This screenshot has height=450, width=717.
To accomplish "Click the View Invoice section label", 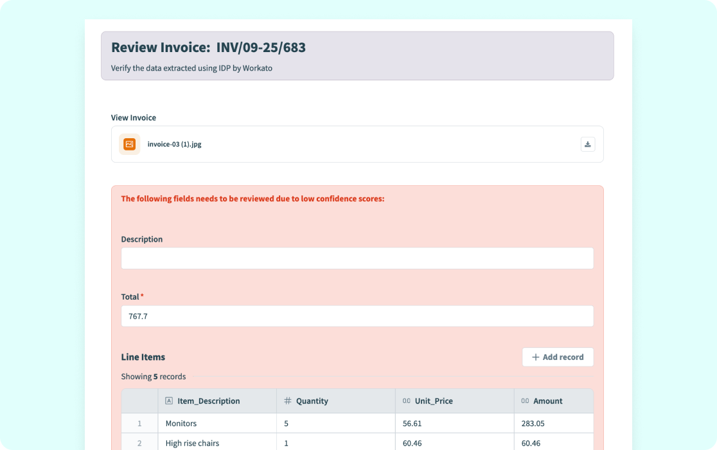I will [133, 118].
